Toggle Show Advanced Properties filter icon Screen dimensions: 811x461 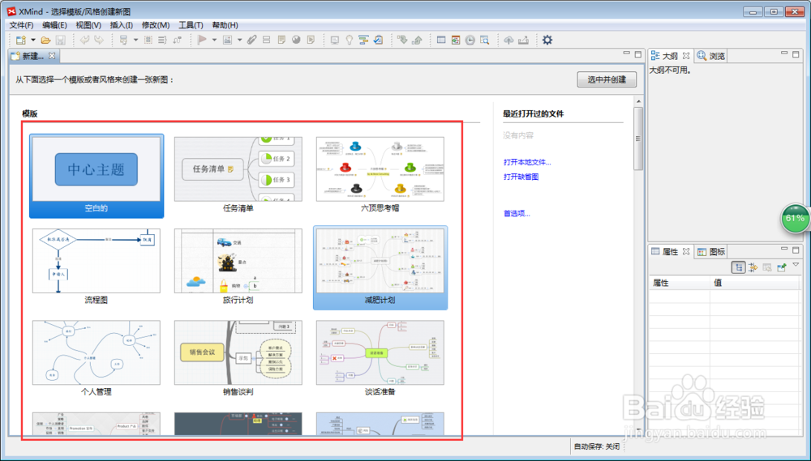753,267
